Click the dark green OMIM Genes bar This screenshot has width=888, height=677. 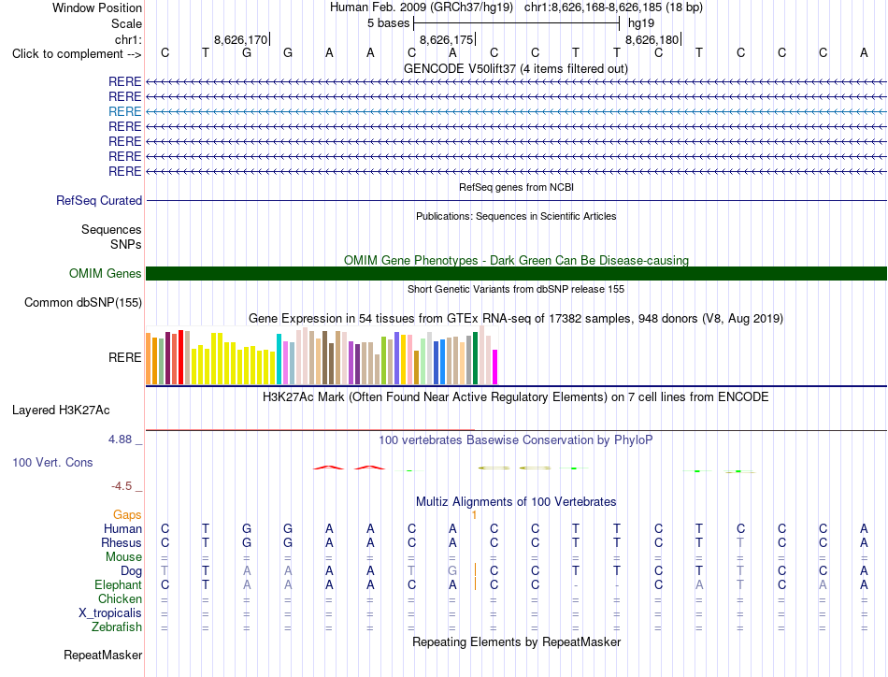(x=516, y=274)
